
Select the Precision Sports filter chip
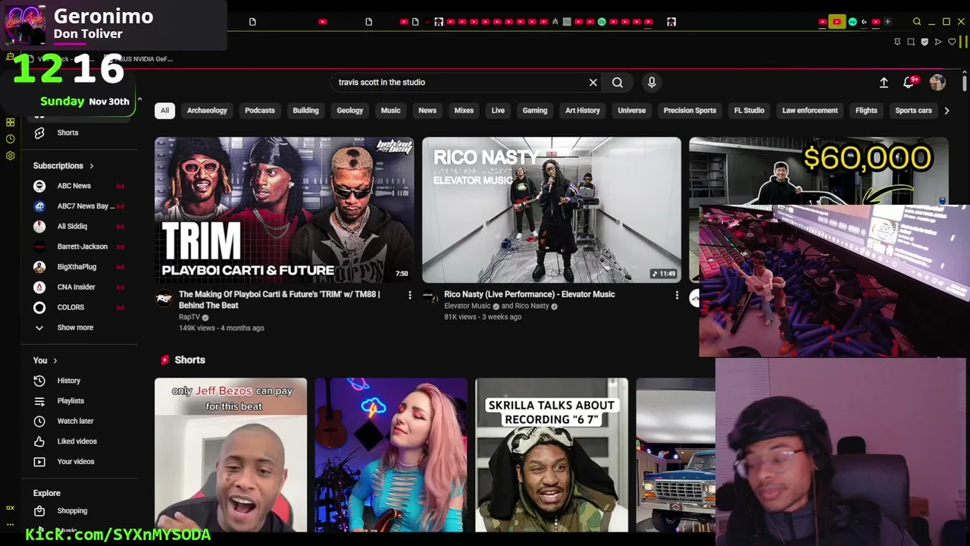[690, 111]
